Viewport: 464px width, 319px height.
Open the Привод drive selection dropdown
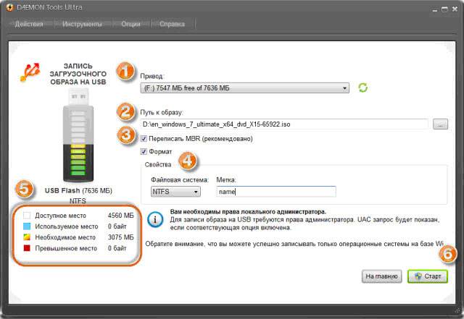point(246,88)
